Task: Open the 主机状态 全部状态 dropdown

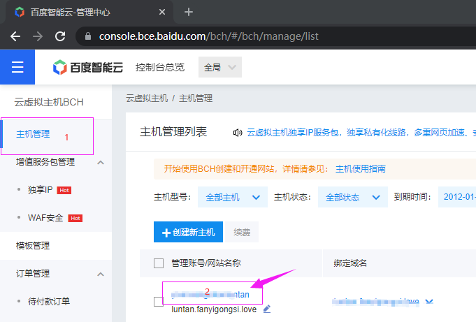Action: tap(352, 197)
